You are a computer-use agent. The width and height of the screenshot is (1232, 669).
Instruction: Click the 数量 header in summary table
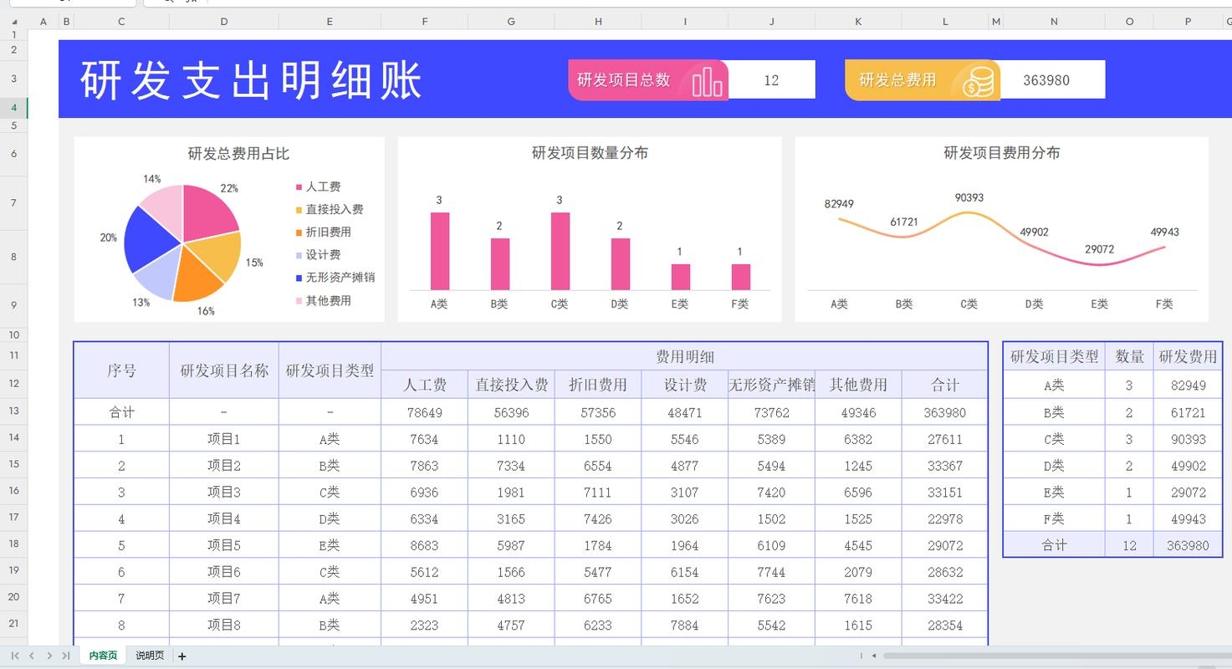click(x=1129, y=357)
